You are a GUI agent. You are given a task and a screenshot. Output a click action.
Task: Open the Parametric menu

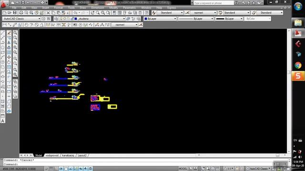[x=129, y=8]
